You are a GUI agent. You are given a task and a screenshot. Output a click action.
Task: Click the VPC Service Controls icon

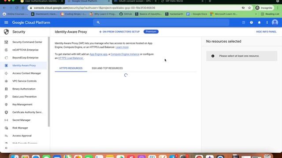tap(6, 81)
